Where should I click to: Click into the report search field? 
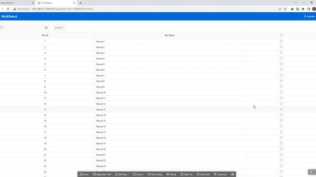pos(25,28)
